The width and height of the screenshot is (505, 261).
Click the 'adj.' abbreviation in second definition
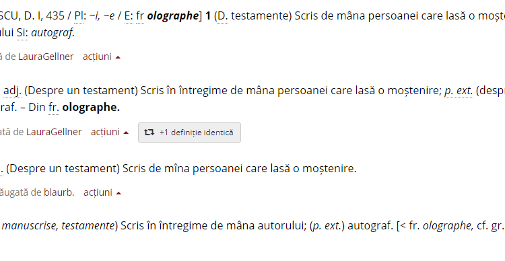pos(12,90)
